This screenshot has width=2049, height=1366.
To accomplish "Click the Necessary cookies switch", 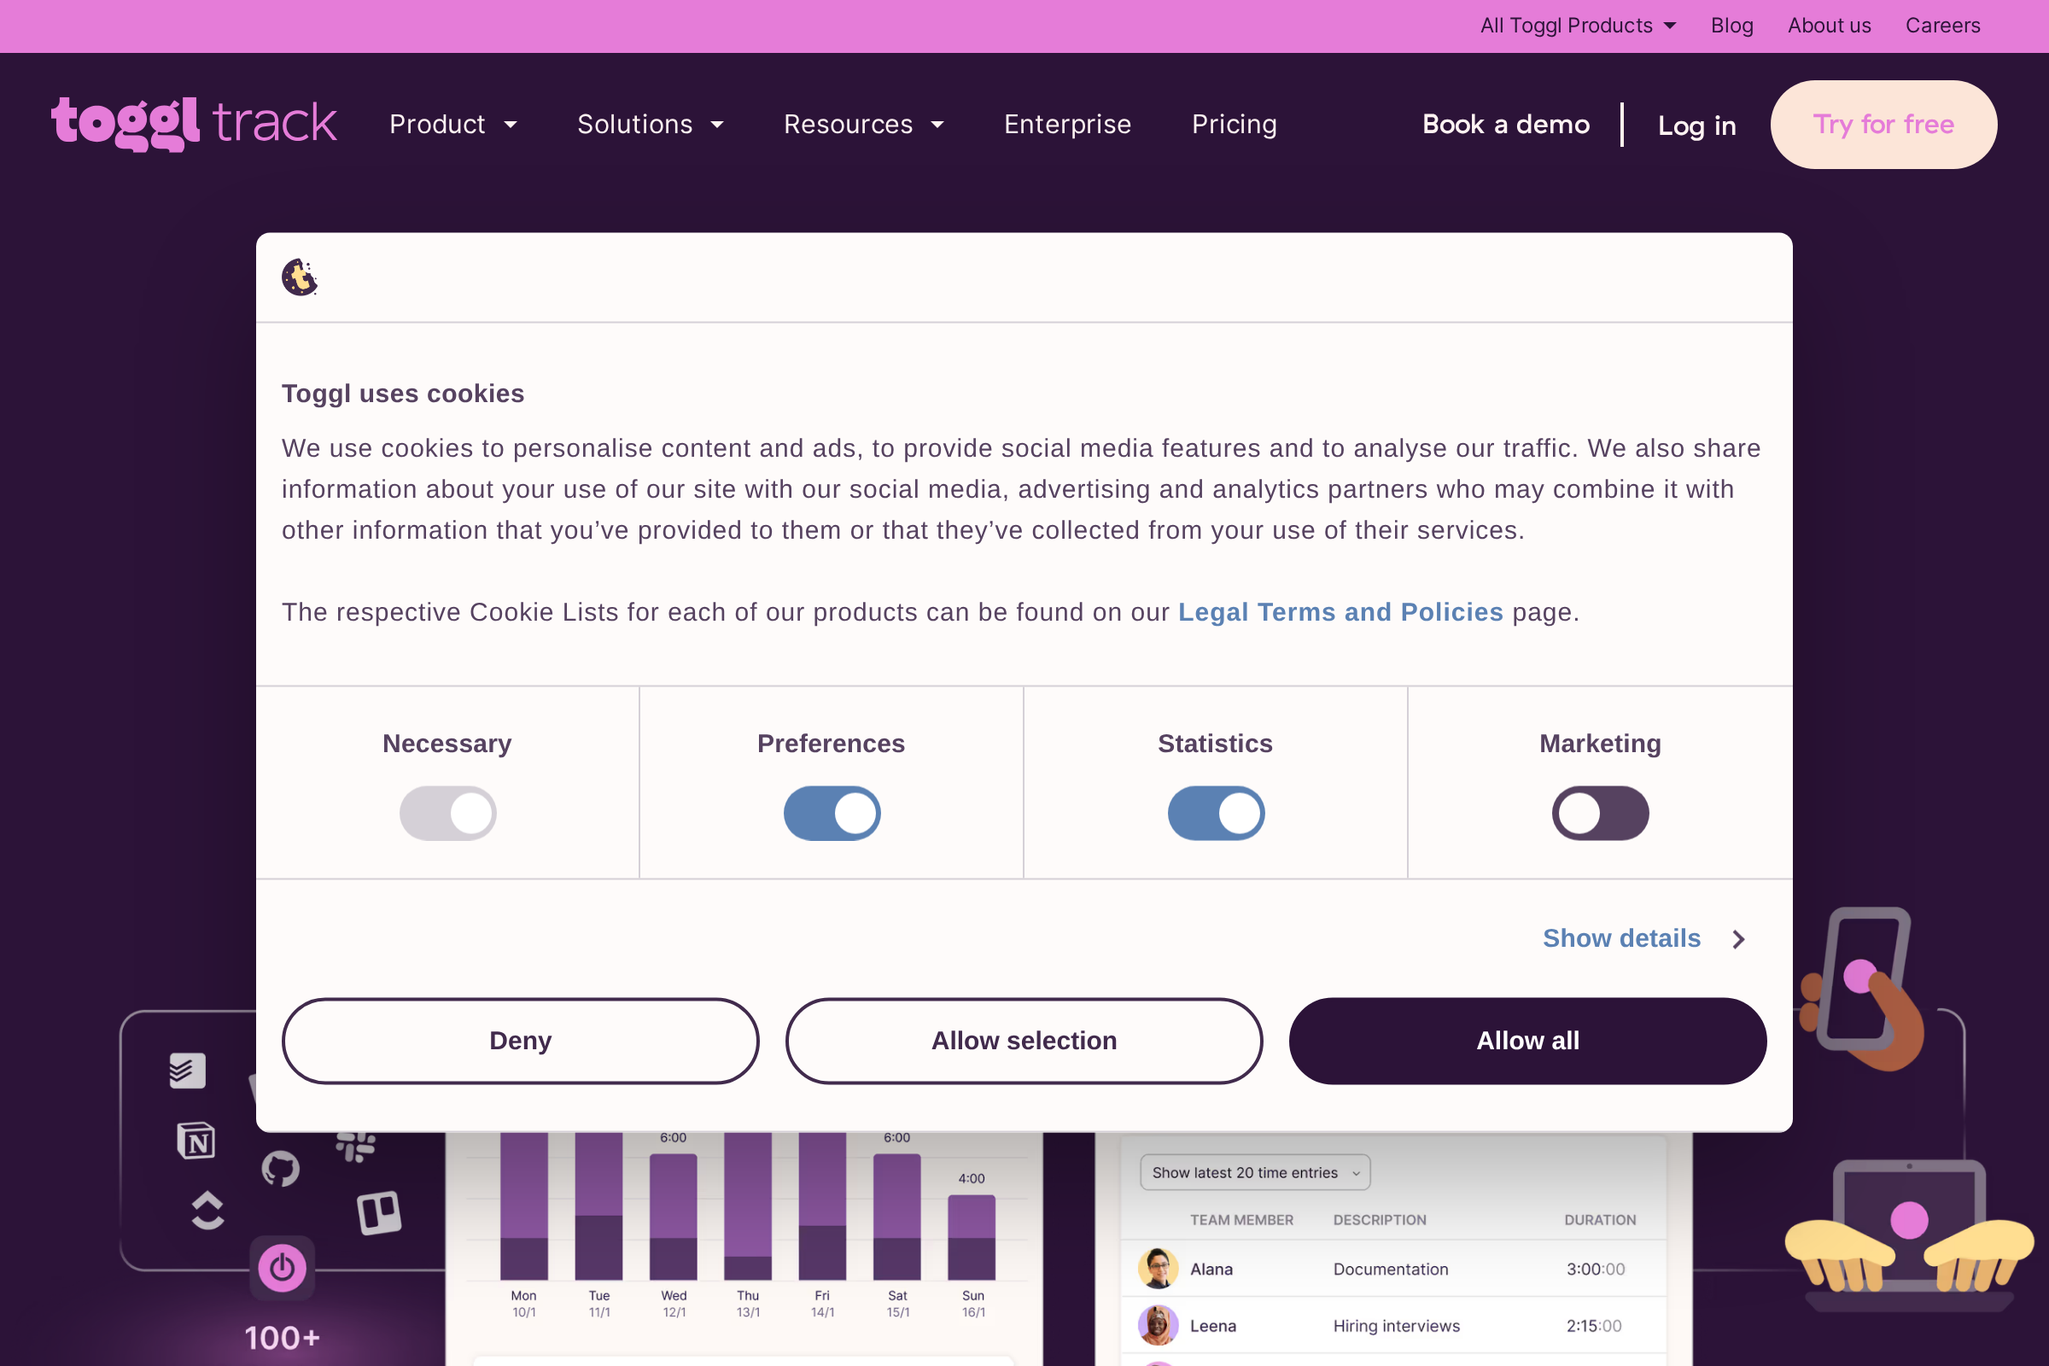I will tap(447, 813).
